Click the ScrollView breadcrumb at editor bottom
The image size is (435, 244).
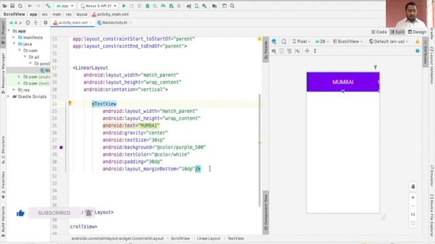click(x=180, y=239)
